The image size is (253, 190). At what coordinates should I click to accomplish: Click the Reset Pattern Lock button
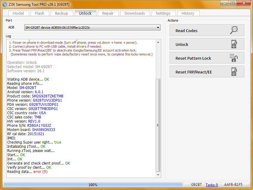207,58
